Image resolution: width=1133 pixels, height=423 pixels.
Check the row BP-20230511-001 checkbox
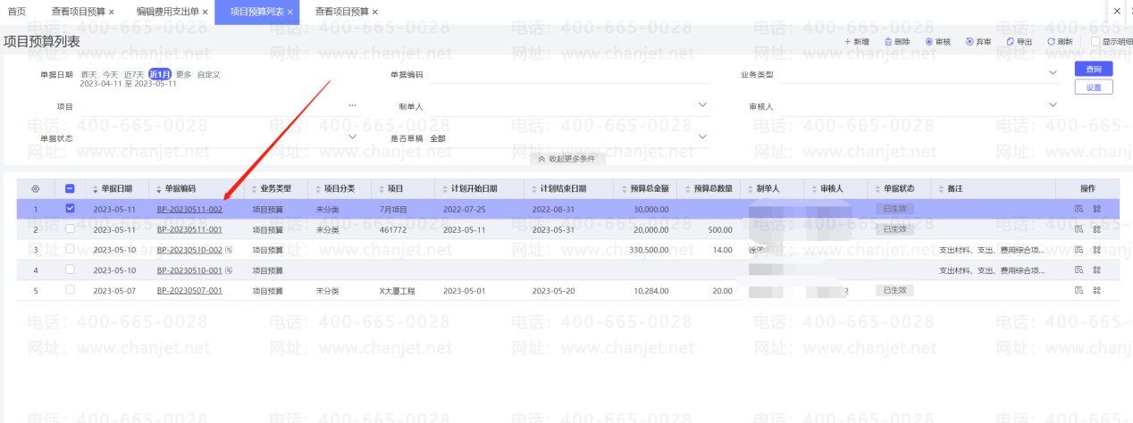click(x=70, y=229)
